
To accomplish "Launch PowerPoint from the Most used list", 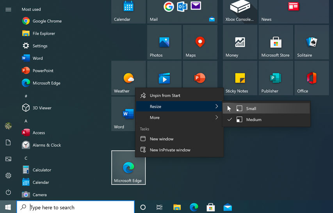I will 37,71.
